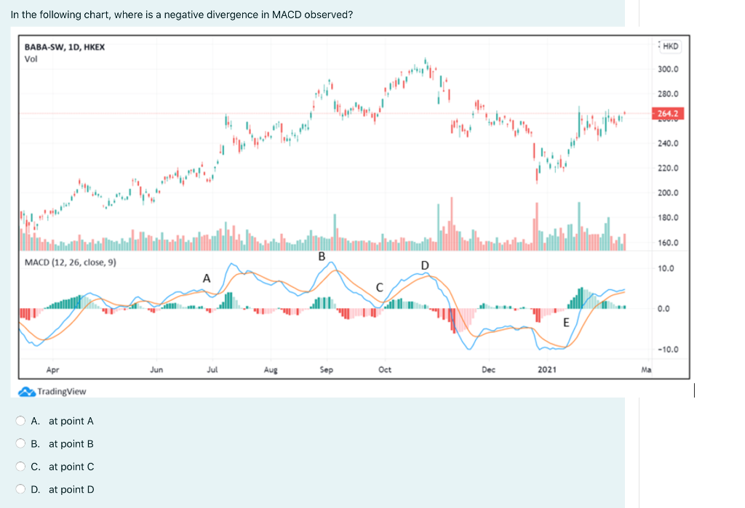Click the 200.0 price axis label
This screenshot has width=745, height=508.
tap(668, 193)
